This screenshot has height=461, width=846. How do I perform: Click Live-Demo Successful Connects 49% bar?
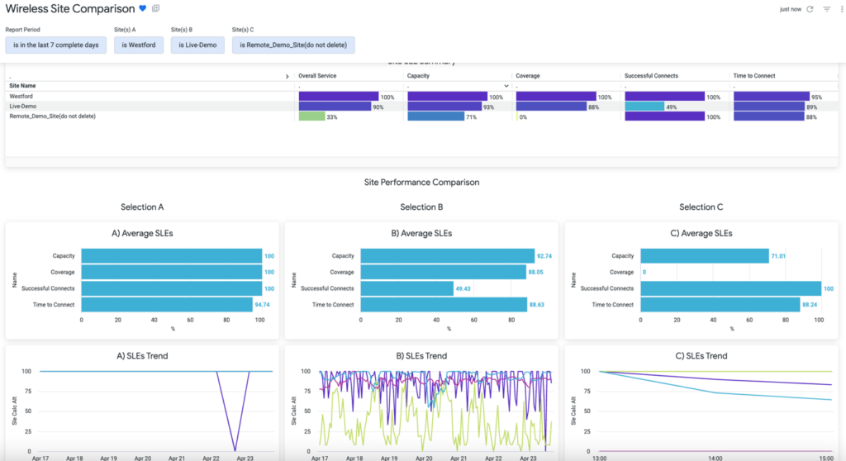pyautogui.click(x=644, y=107)
